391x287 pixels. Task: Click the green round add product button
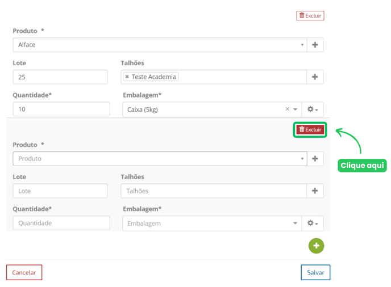pyautogui.click(x=316, y=246)
